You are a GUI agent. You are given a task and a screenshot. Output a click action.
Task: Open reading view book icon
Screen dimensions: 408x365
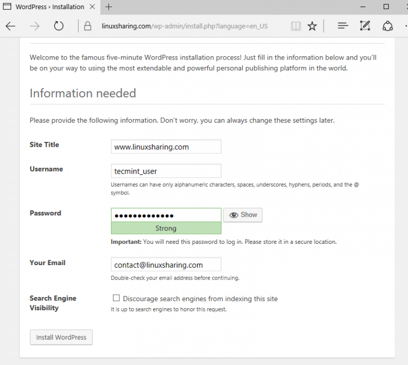[296, 26]
